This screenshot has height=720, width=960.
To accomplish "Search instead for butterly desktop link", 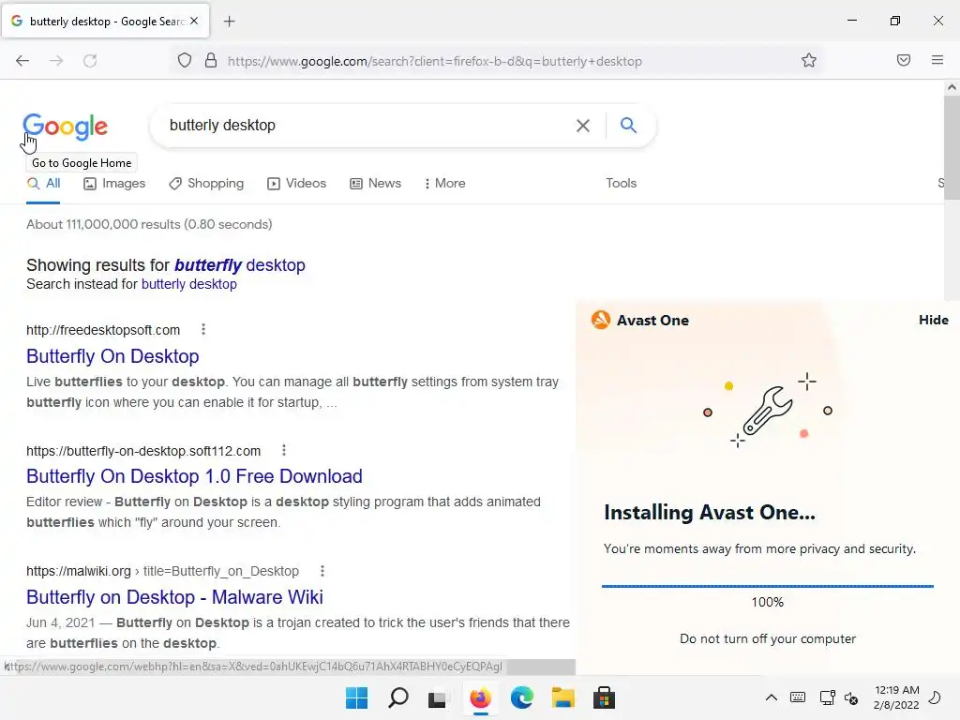I will click(x=188, y=284).
